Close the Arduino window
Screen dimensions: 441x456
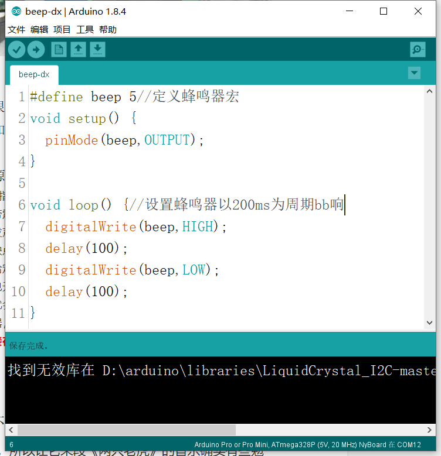click(418, 11)
